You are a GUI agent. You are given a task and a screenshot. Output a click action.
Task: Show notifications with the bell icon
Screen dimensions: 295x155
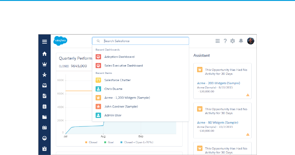click(241, 41)
